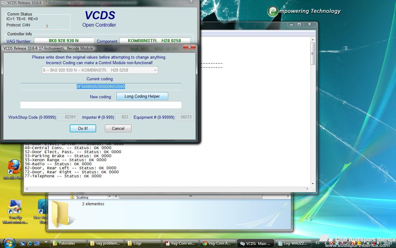396x248 pixels.
Task: Click explorer tree scrollbar down arrow
Action: tap(109, 196)
